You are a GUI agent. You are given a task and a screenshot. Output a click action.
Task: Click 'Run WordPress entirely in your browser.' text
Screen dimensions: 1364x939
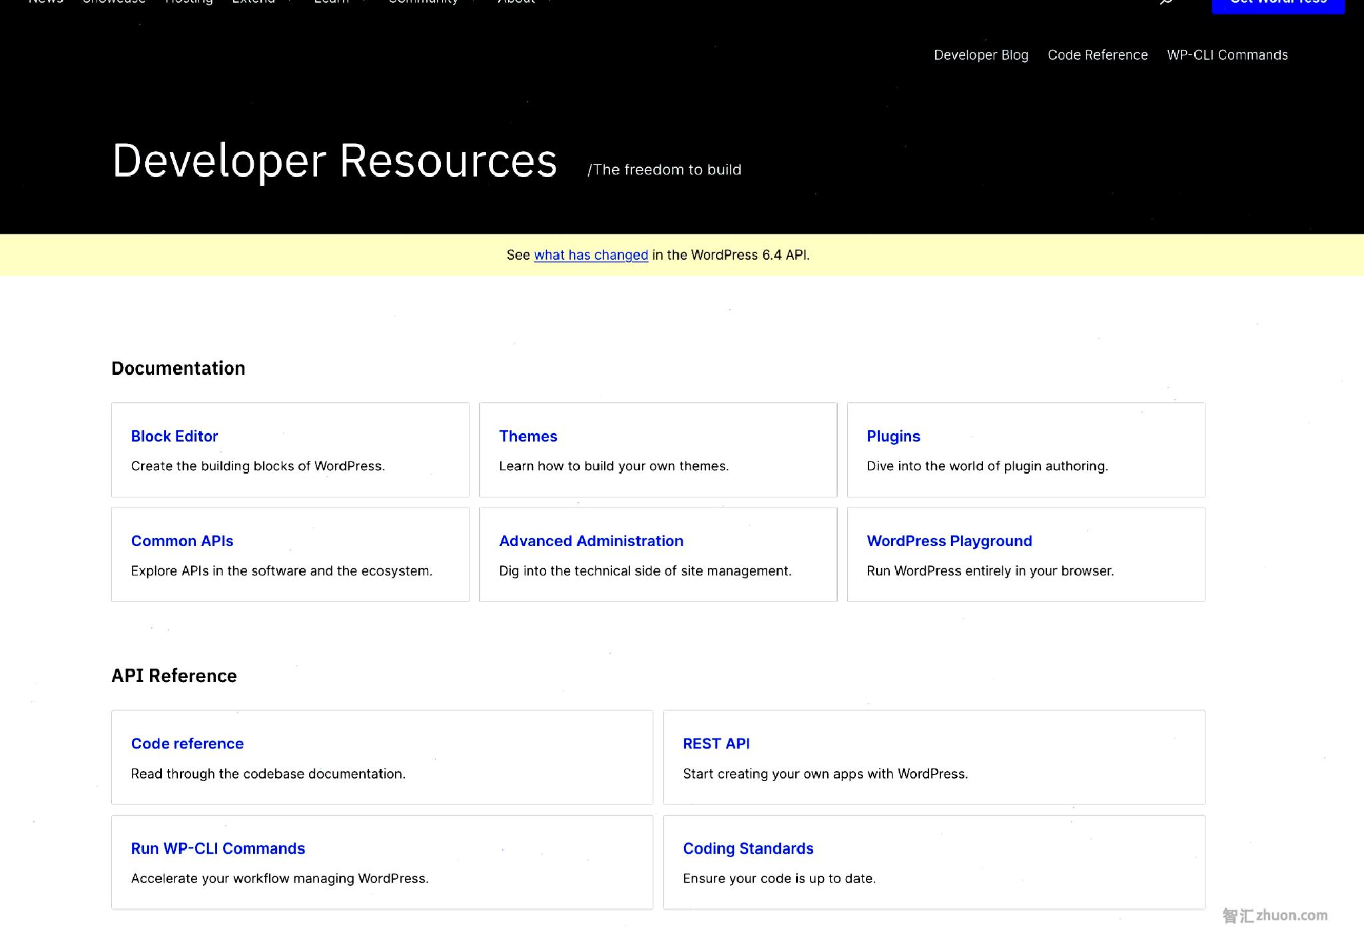[x=990, y=571]
